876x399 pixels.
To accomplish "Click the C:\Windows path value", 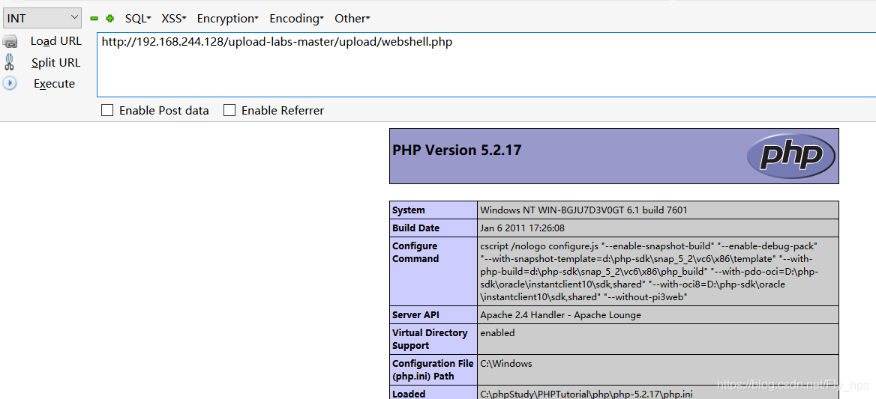I will pyautogui.click(x=506, y=364).
